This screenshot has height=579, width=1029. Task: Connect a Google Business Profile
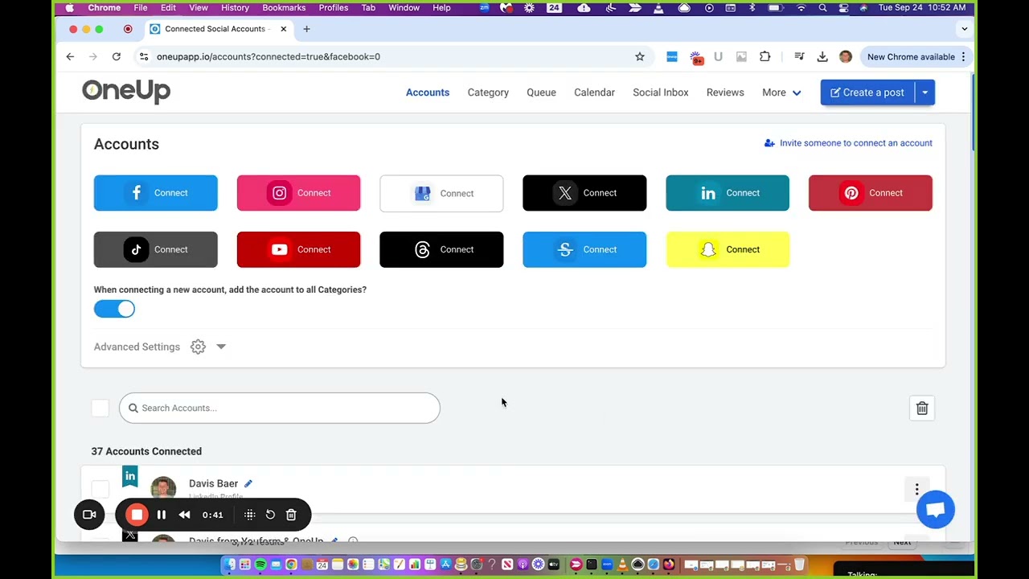click(441, 193)
